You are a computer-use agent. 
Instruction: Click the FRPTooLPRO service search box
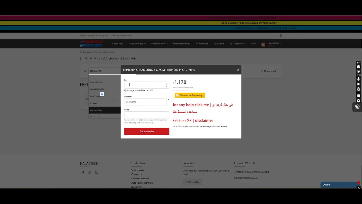coord(104,71)
